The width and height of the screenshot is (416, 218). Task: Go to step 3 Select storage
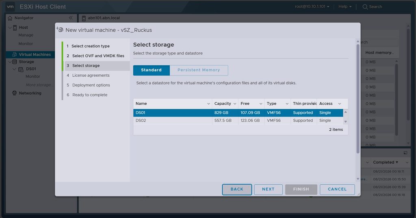(97, 65)
